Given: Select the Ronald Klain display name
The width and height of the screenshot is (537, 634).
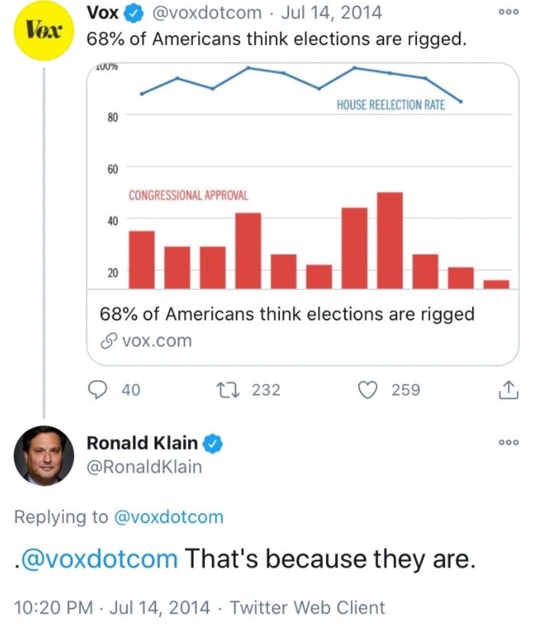Looking at the screenshot, I should [x=142, y=443].
